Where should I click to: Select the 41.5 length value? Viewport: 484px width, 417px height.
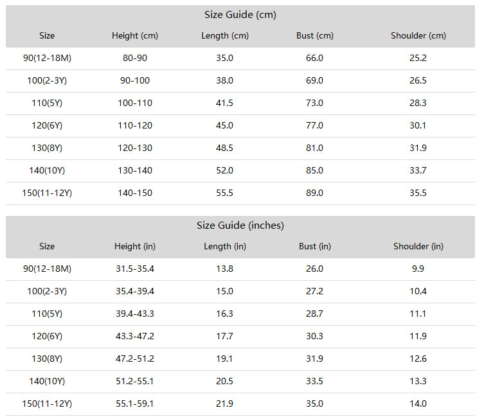[x=224, y=103]
